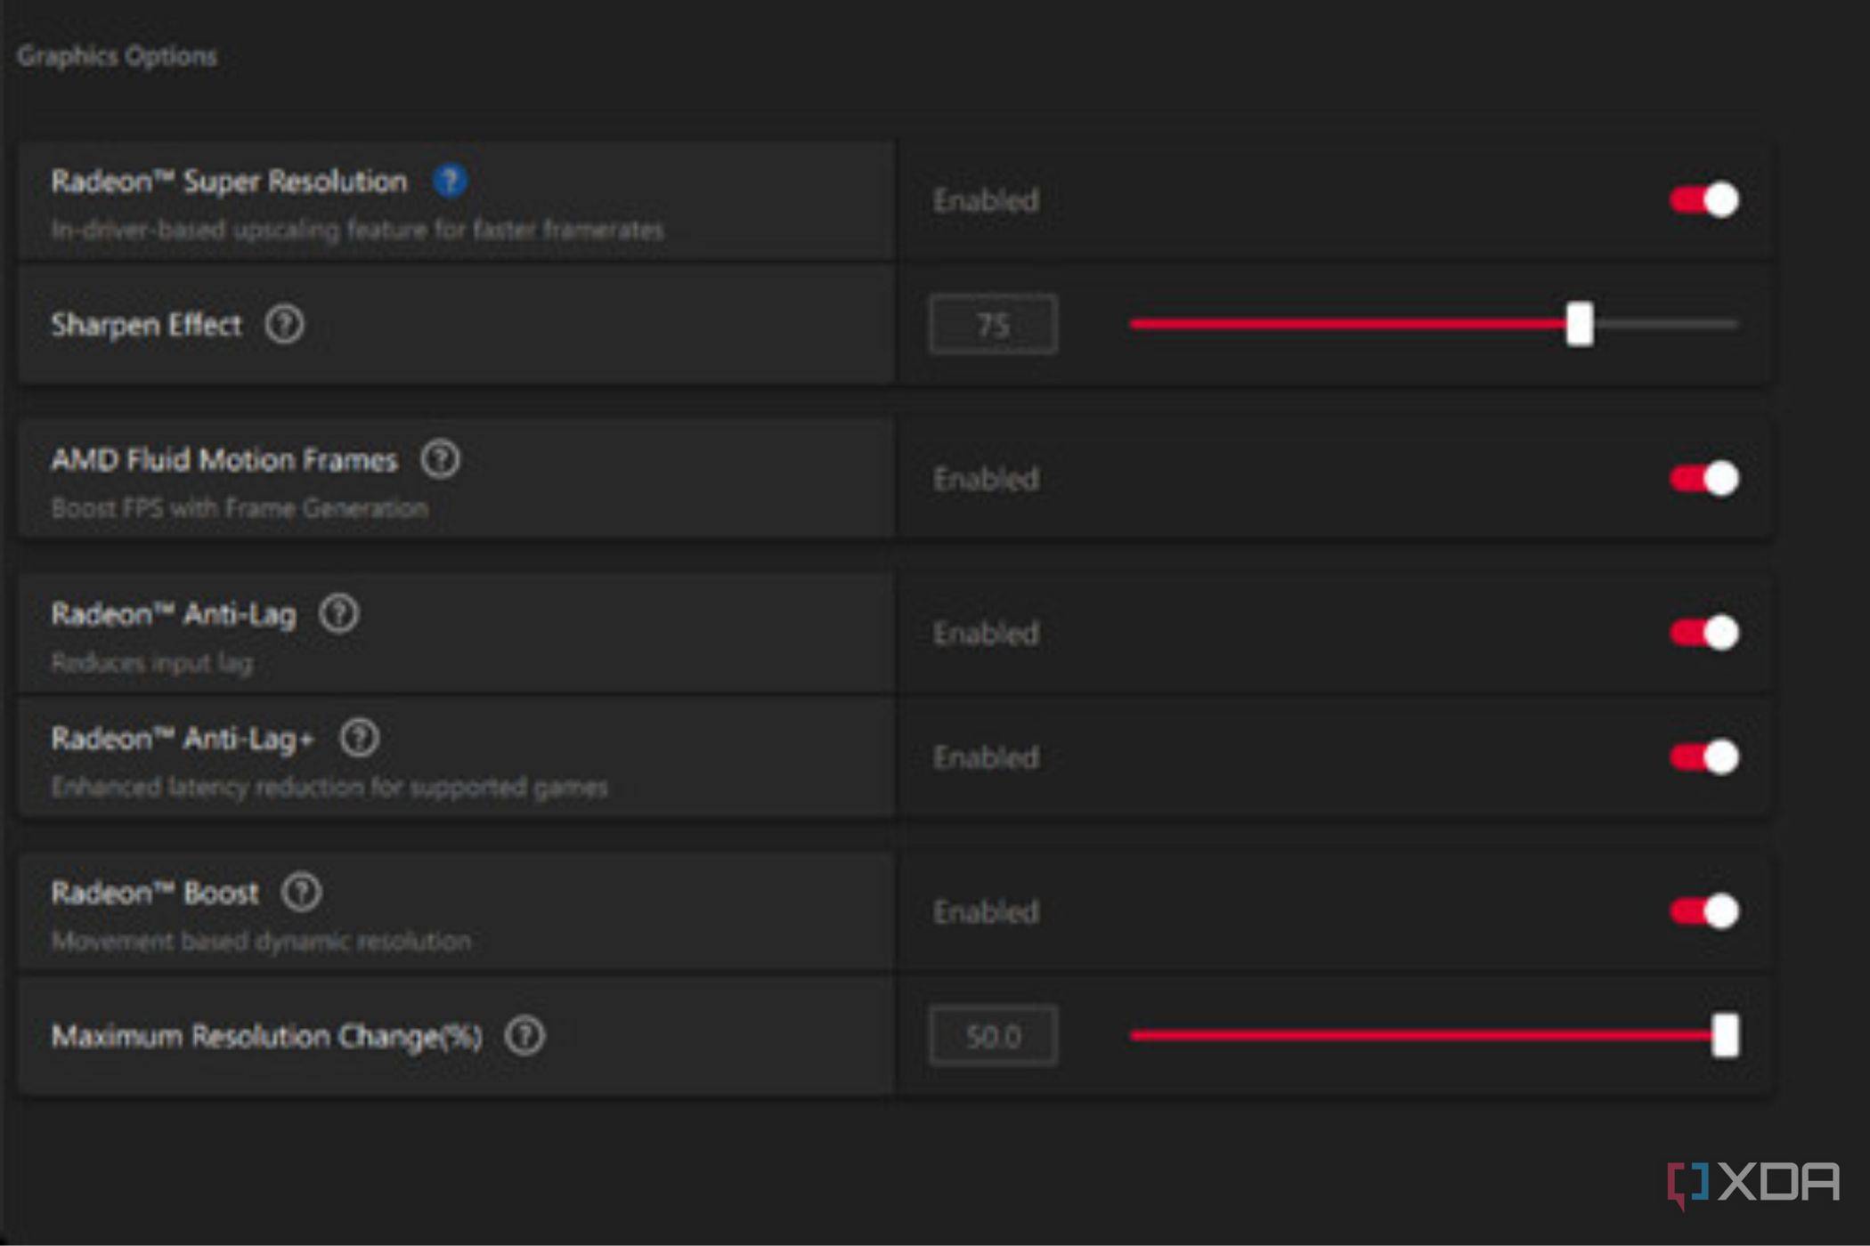The image size is (1870, 1246).
Task: Click 'Reduces input lag' description text
Action: [152, 662]
